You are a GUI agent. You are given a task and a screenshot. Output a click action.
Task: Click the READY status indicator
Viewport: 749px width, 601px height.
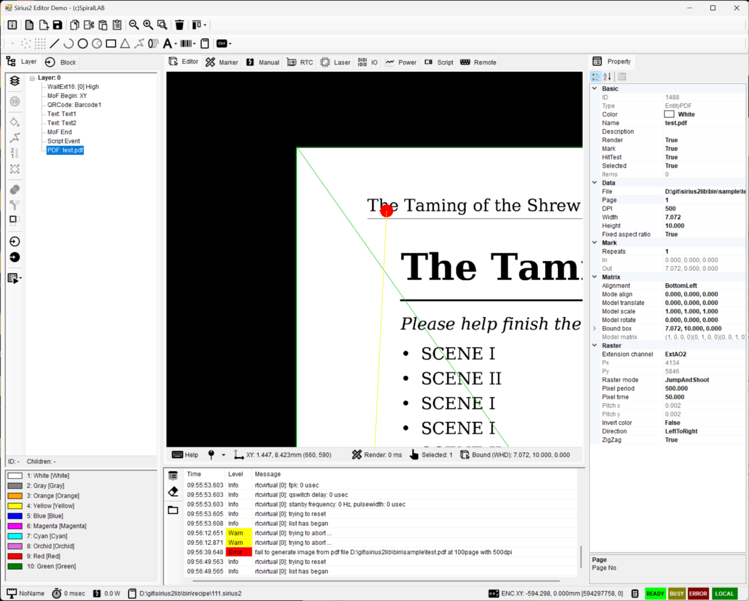tap(655, 594)
